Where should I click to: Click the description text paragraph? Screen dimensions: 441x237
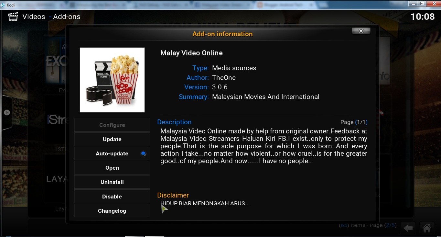tap(264, 146)
